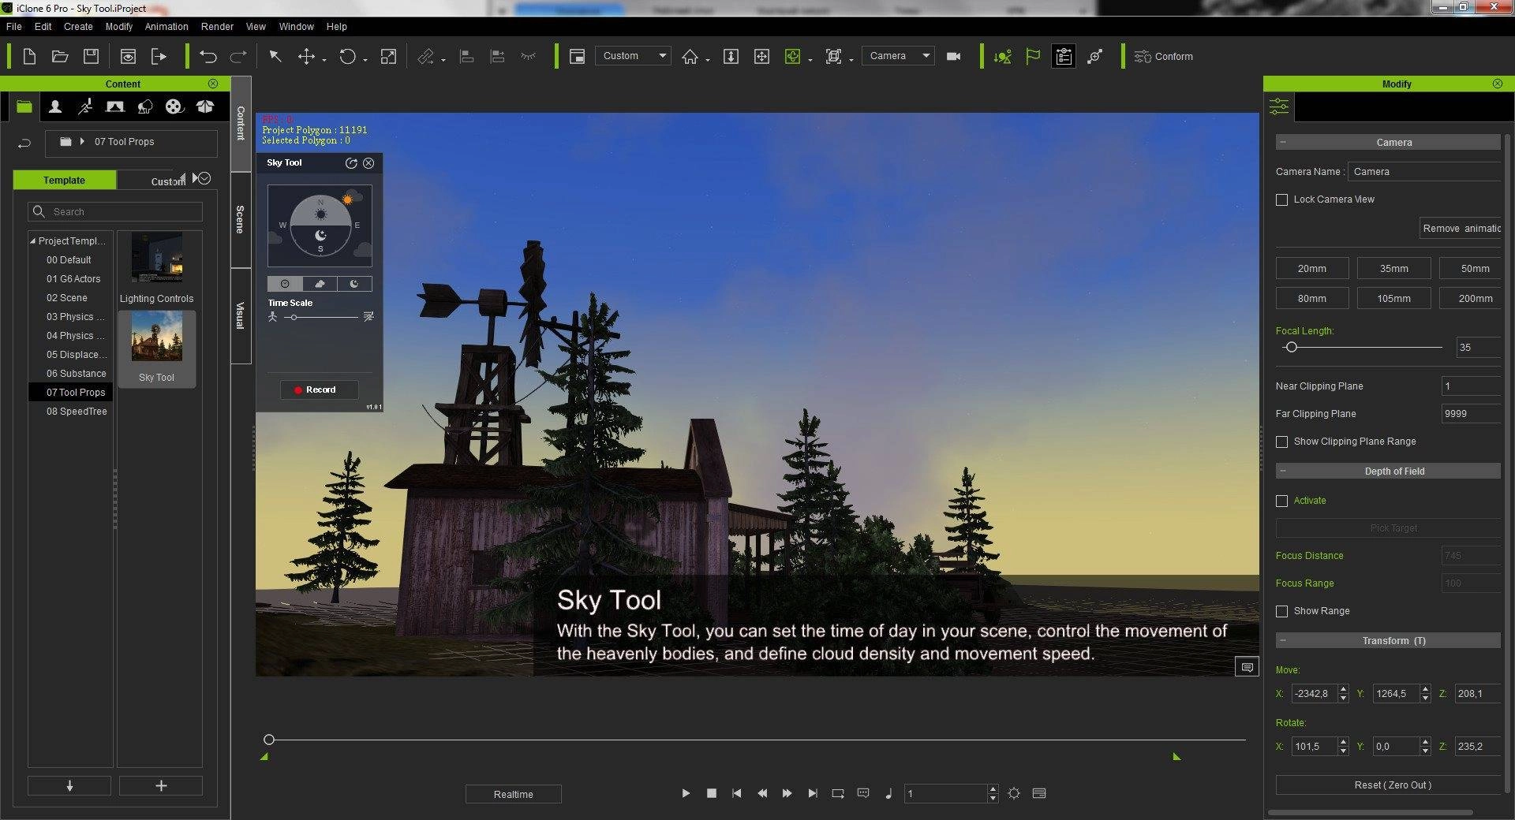Open a project with the folder icon

60,57
